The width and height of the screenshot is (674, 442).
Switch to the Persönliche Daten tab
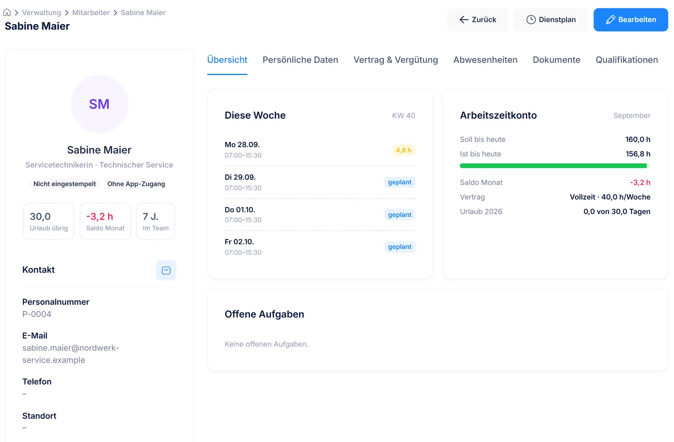click(x=300, y=60)
